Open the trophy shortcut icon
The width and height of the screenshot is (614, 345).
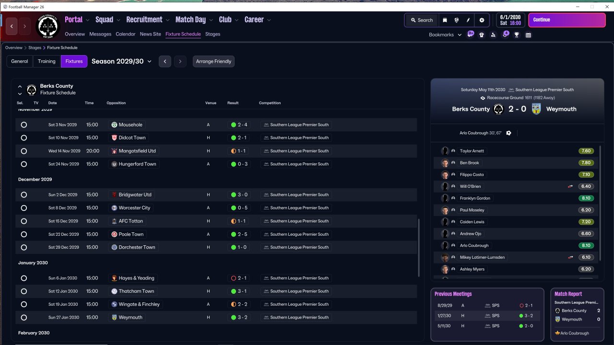click(517, 34)
